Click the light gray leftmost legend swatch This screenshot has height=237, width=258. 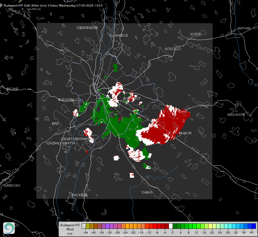(84, 226)
